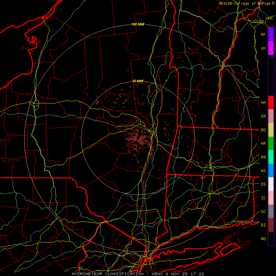Image resolution: width=276 pixels, height=276 pixels.
Task: Click the HA legend label
Action: (263, 103)
